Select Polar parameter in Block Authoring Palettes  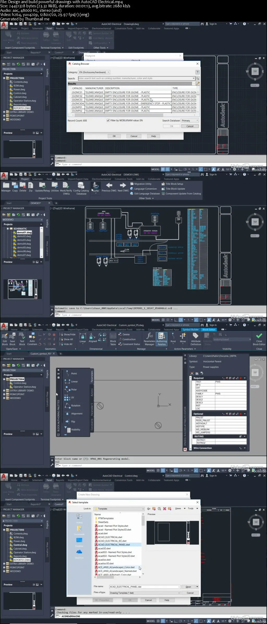click(71, 389)
